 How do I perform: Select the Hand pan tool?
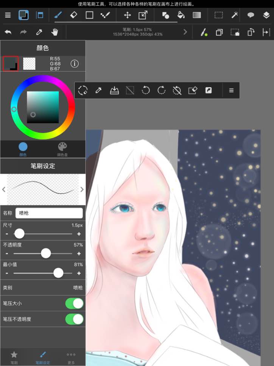click(55, 32)
